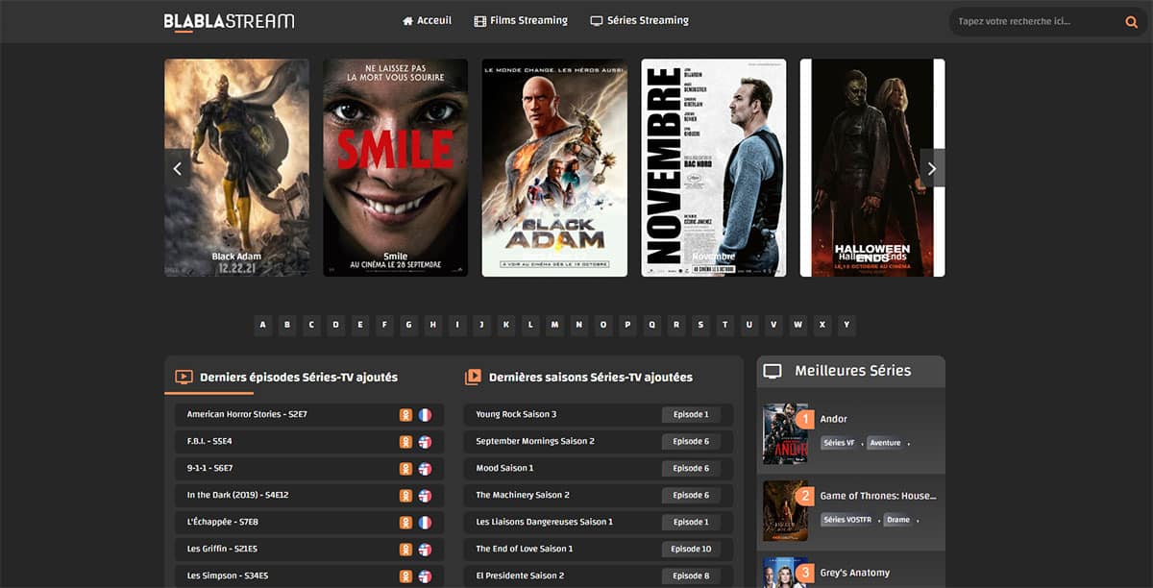Open the Novembre movie poster
The width and height of the screenshot is (1153, 588).
[x=714, y=168]
